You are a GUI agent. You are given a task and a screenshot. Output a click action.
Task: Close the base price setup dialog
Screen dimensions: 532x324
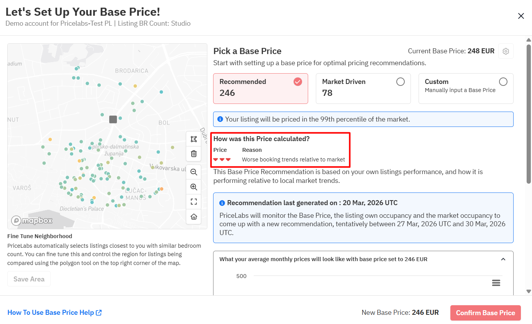coord(521,16)
